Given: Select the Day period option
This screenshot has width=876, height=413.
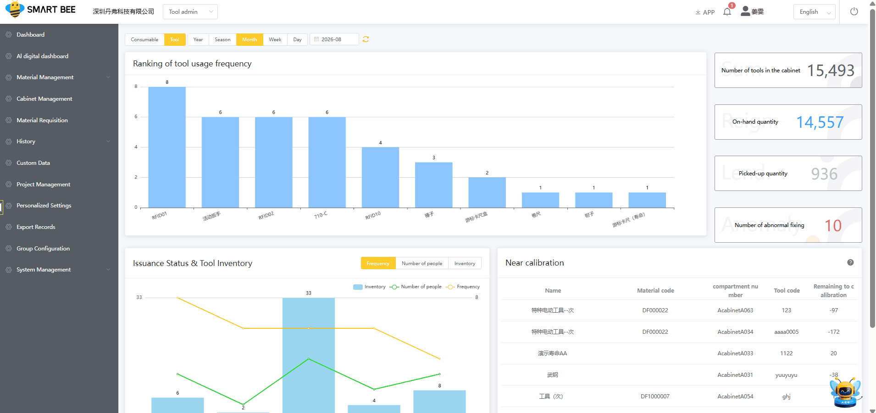Looking at the screenshot, I should pyautogui.click(x=298, y=39).
